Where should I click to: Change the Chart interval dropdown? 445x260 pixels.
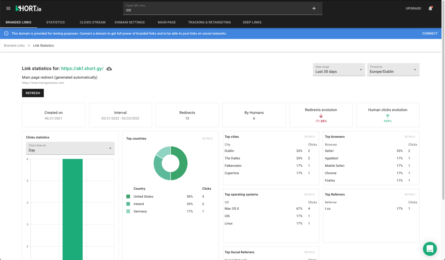click(x=70, y=148)
